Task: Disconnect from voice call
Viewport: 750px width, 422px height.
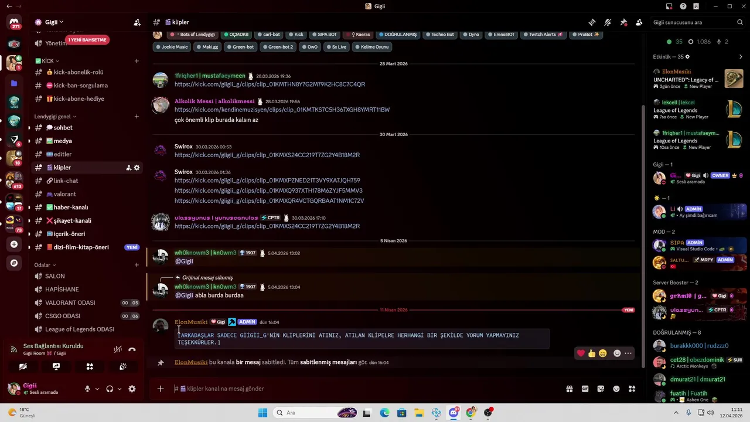Action: [x=132, y=349]
